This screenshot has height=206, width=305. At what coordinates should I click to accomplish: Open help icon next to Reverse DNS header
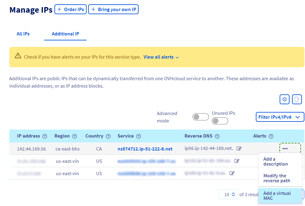(x=217, y=136)
